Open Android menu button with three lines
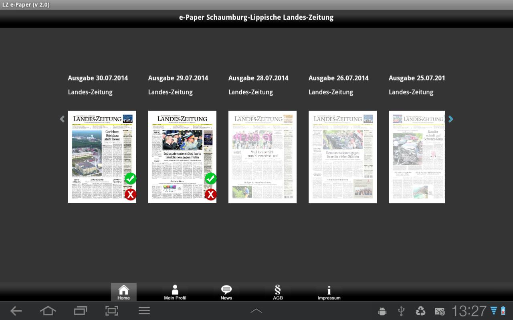This screenshot has width=513, height=320. coord(144,311)
